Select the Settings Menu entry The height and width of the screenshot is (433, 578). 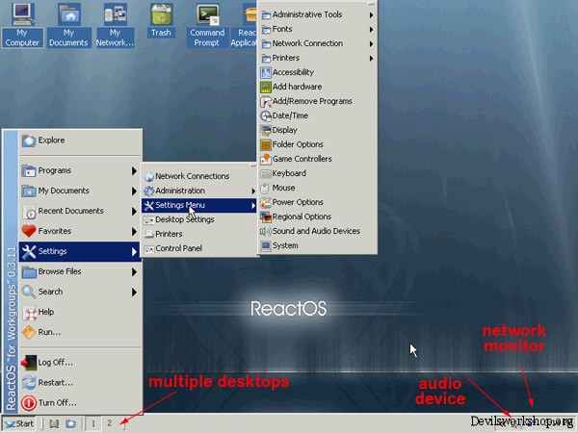[199, 206]
